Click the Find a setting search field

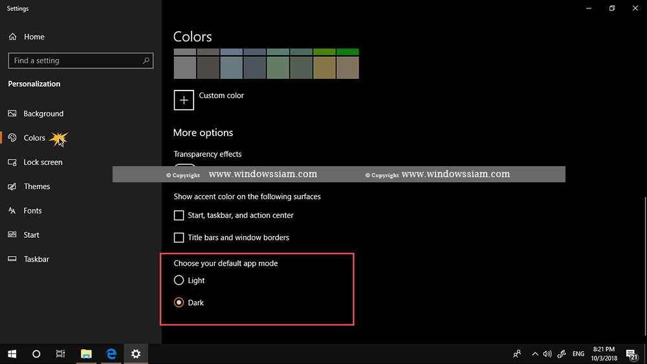(80, 61)
